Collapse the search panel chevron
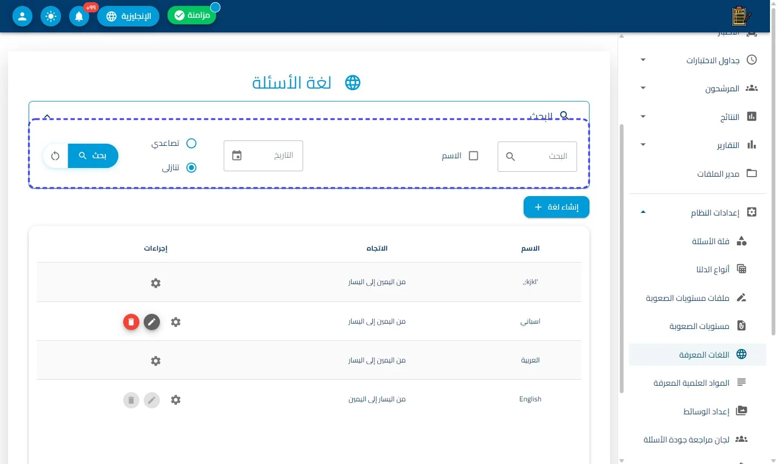 tap(47, 116)
